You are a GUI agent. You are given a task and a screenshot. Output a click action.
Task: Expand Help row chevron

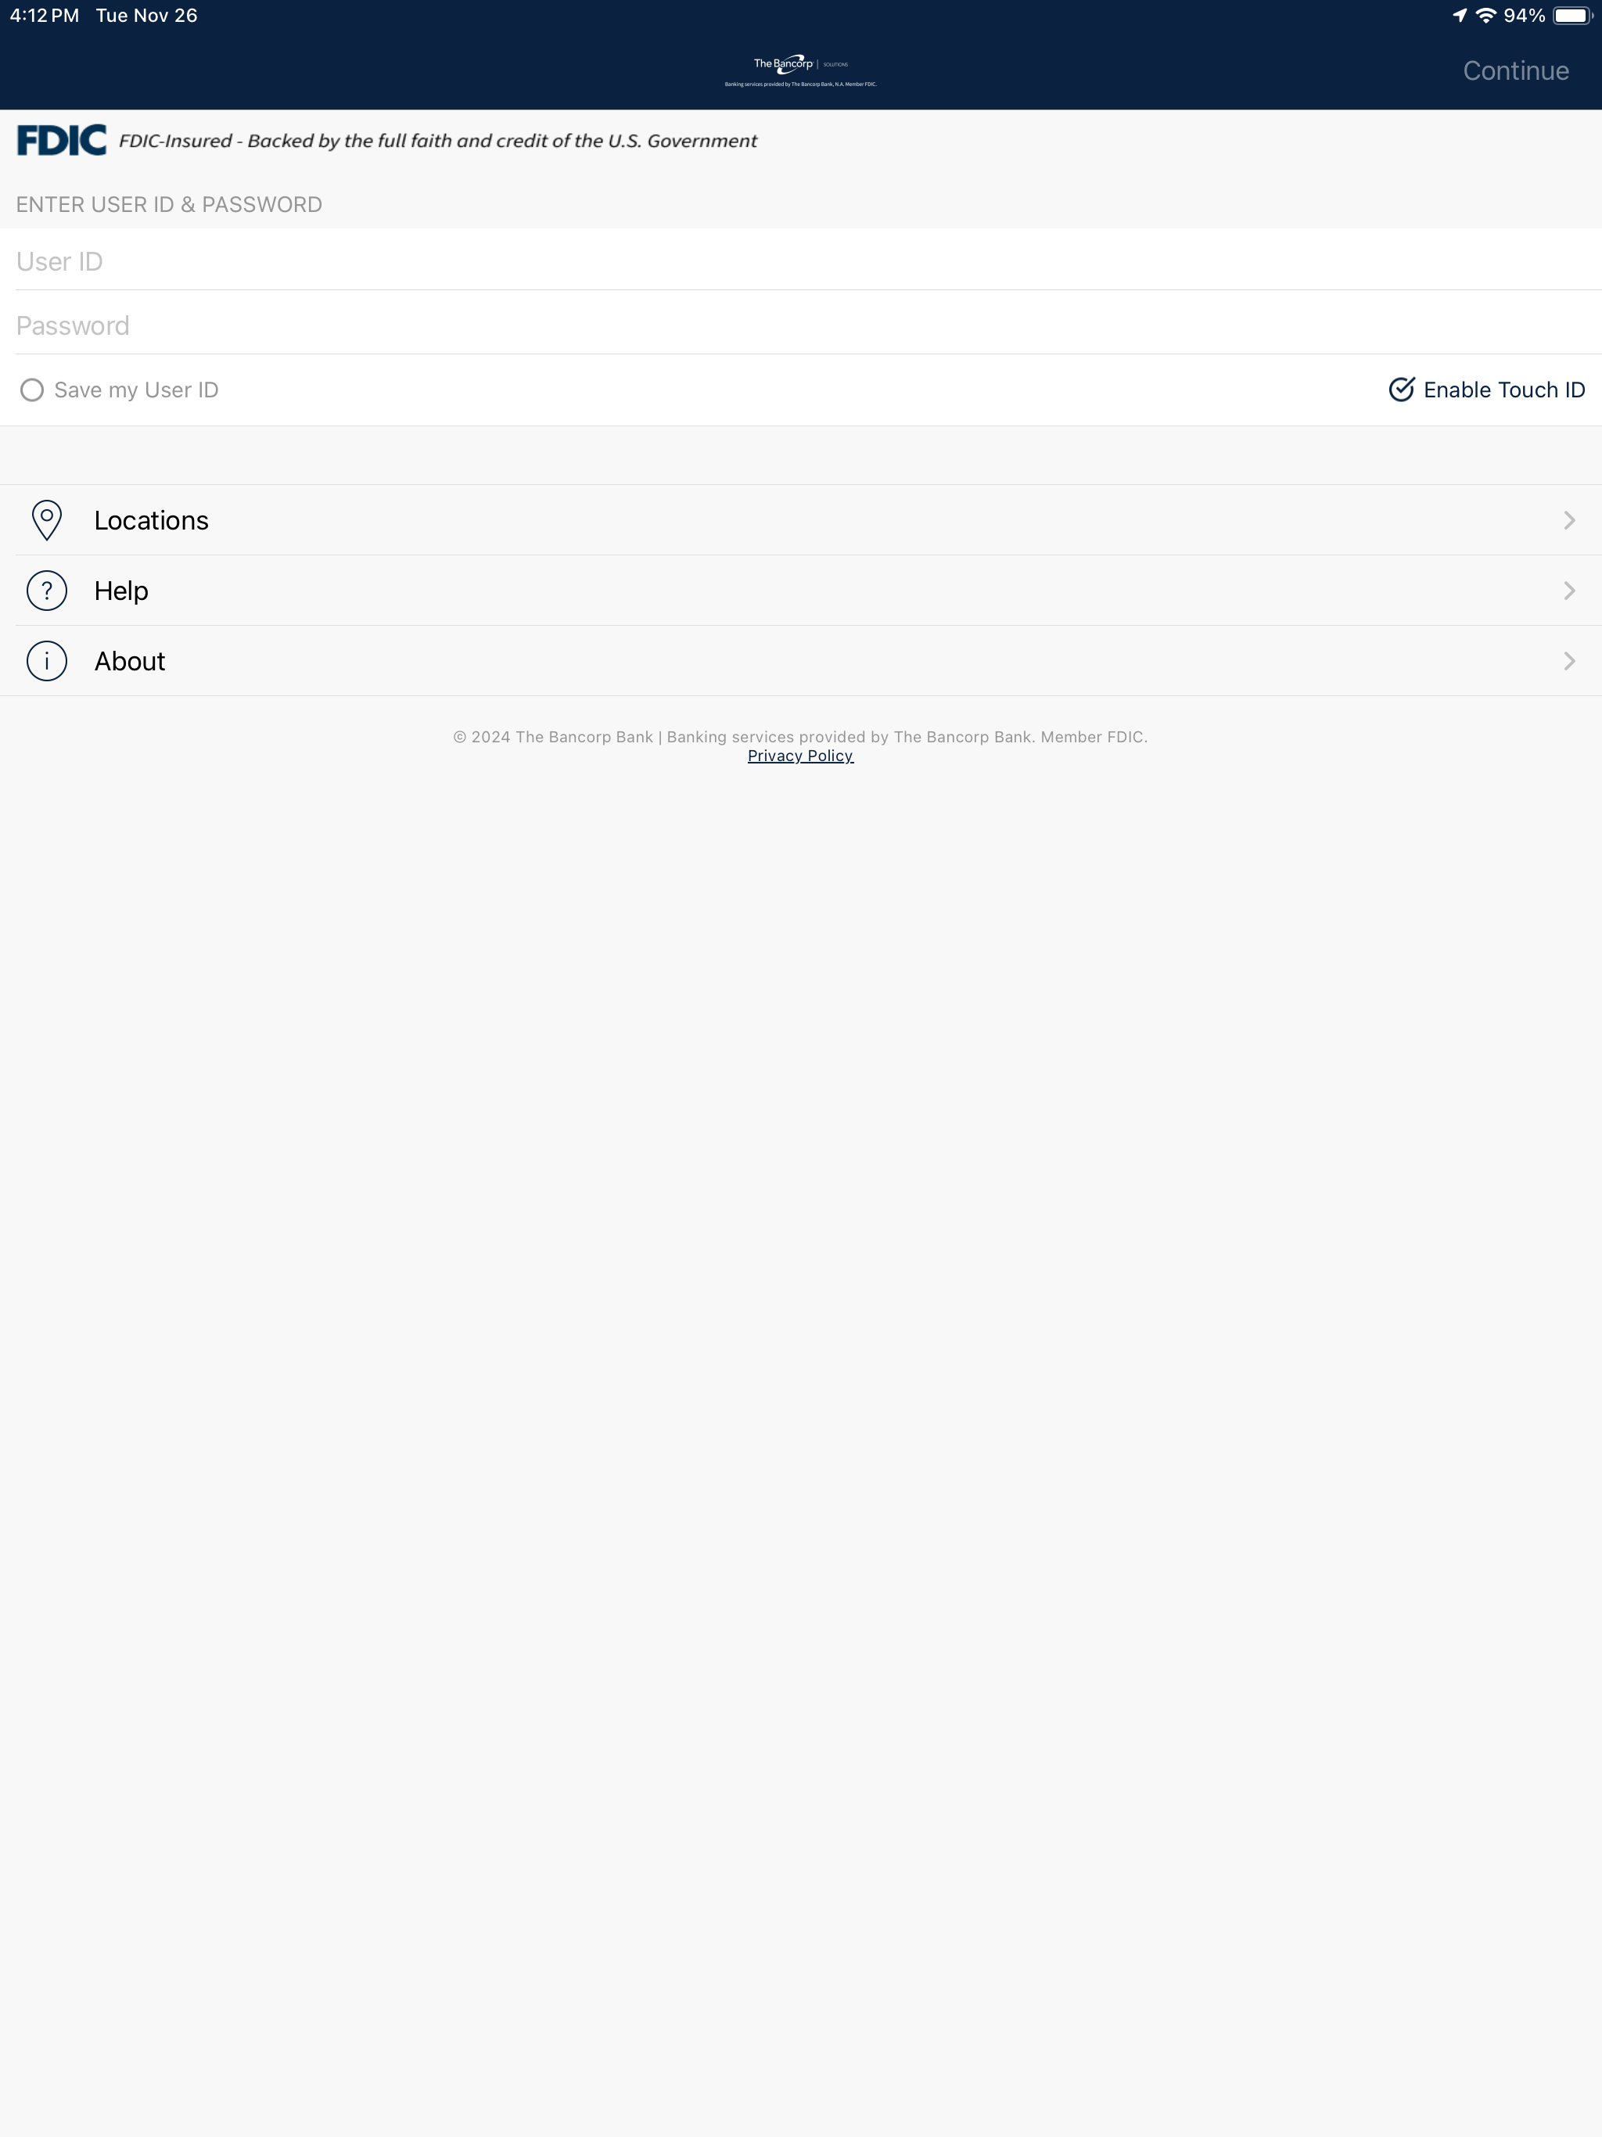coord(1569,591)
